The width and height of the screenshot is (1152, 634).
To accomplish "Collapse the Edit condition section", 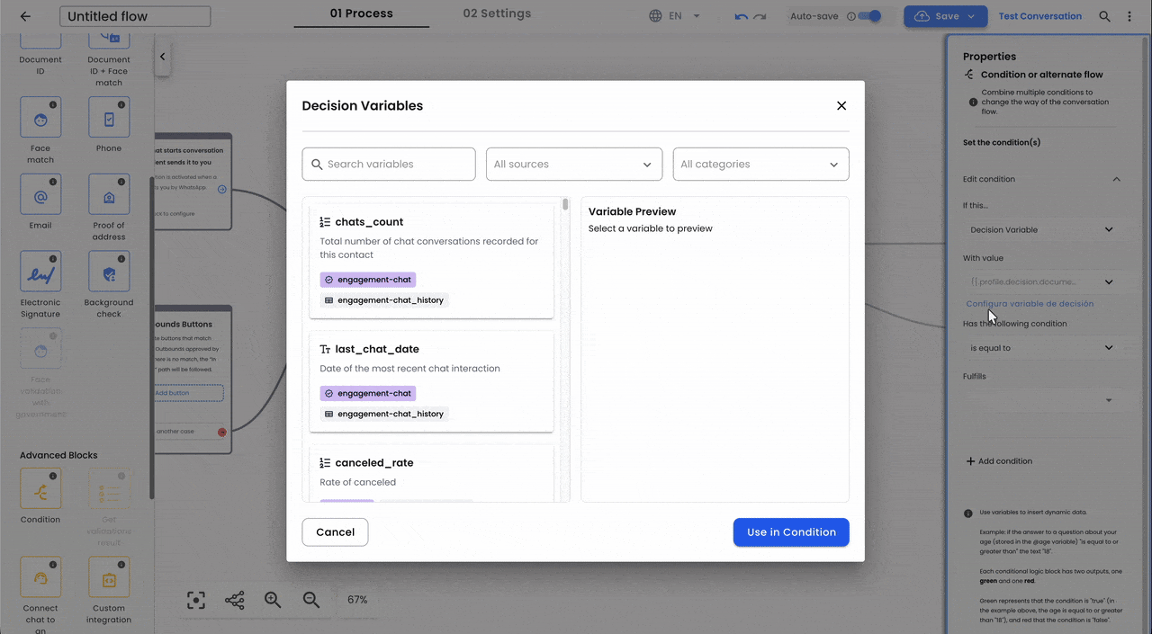I will pos(1116,179).
